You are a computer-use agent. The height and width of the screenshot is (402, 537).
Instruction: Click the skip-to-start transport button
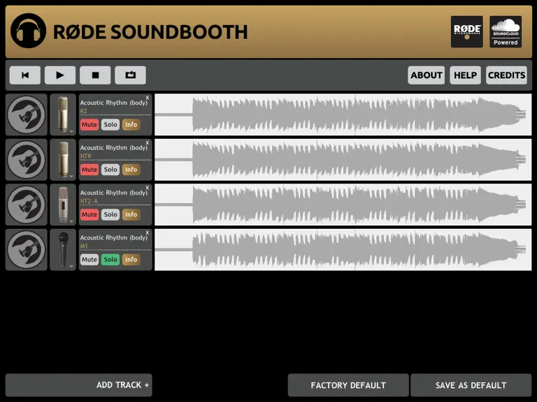(x=25, y=75)
